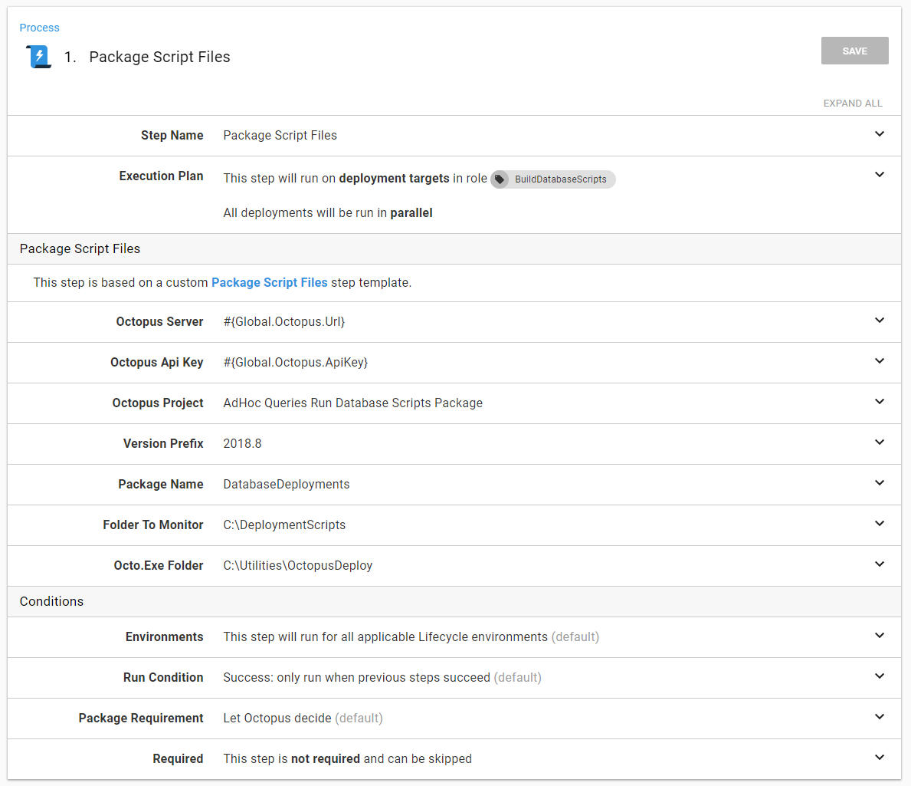Expand the Package Name row chevron
Screen dimensions: 911x786
(x=879, y=483)
